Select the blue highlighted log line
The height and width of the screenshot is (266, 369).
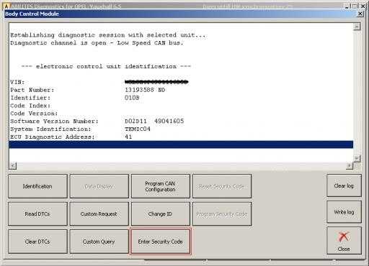[181, 145]
